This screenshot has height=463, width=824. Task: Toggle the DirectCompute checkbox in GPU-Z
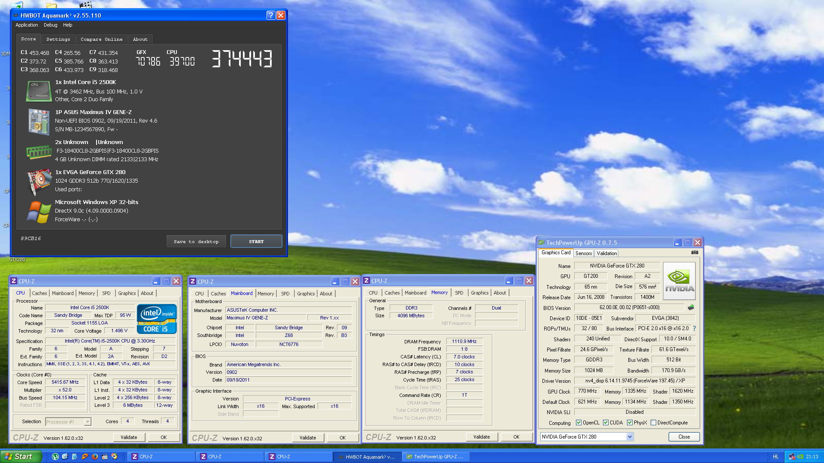pyautogui.click(x=653, y=423)
